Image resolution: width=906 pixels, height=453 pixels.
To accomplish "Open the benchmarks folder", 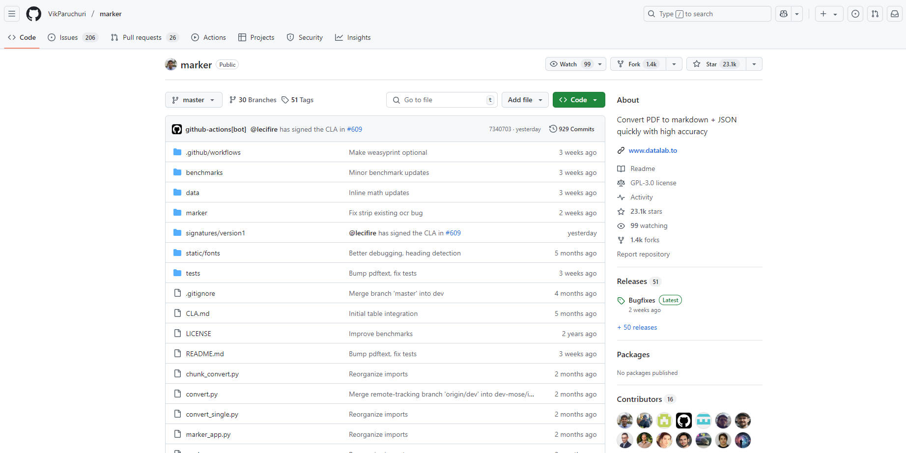I will 204,172.
